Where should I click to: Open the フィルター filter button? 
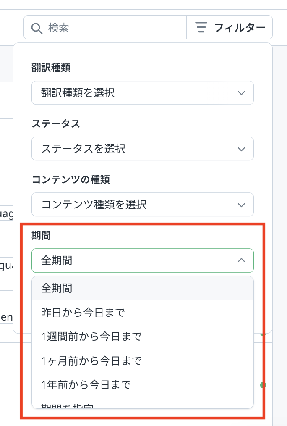(230, 27)
